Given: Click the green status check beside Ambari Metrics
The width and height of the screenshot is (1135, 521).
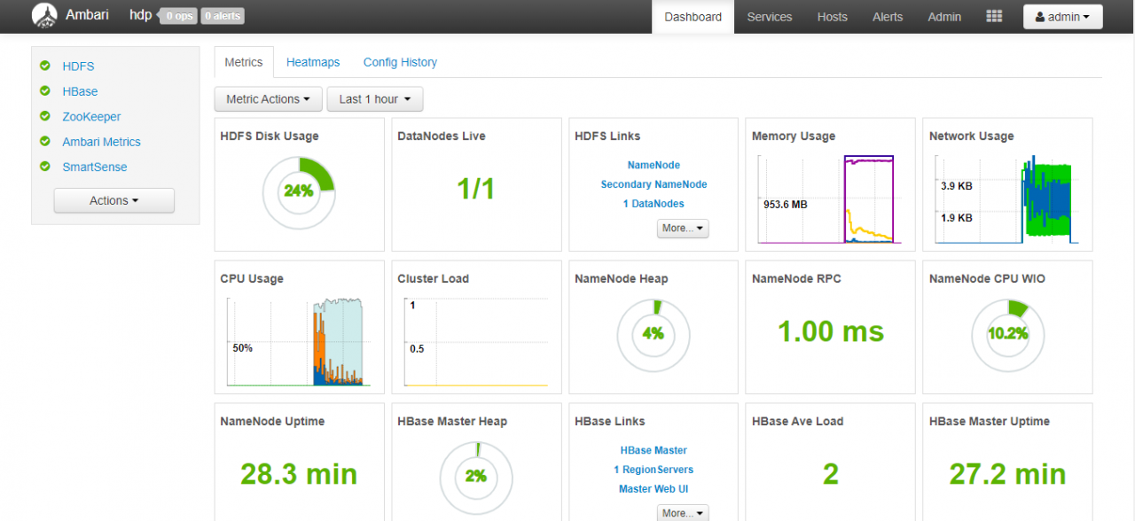Looking at the screenshot, I should tap(45, 142).
